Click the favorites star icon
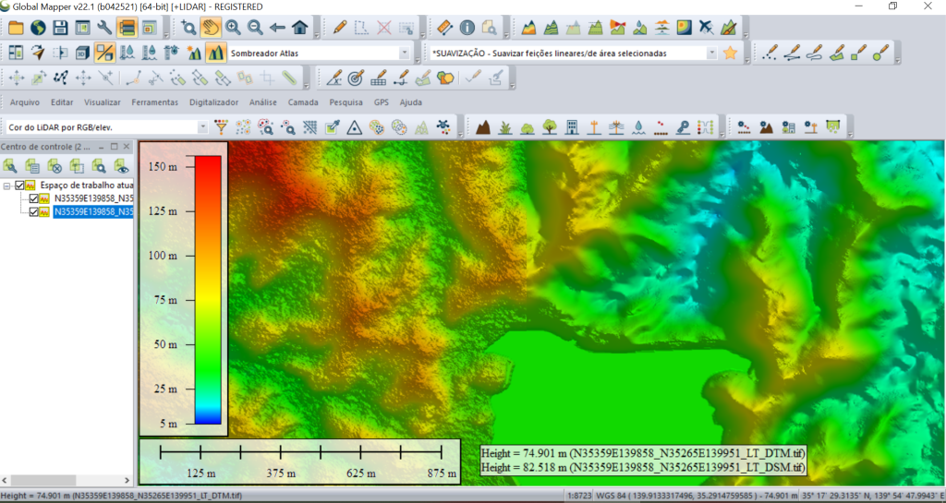This screenshot has height=503, width=946. [x=730, y=53]
